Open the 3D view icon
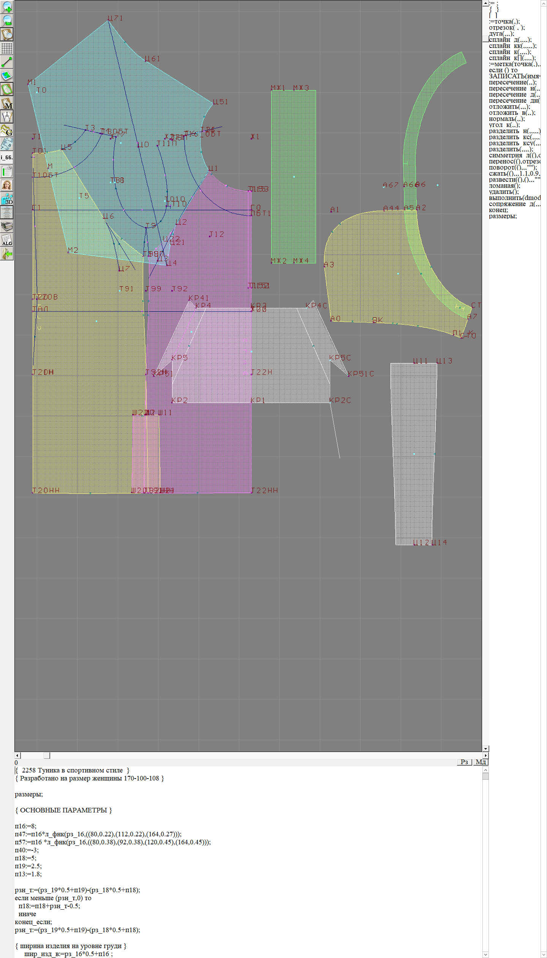This screenshot has width=547, height=958. (7, 199)
